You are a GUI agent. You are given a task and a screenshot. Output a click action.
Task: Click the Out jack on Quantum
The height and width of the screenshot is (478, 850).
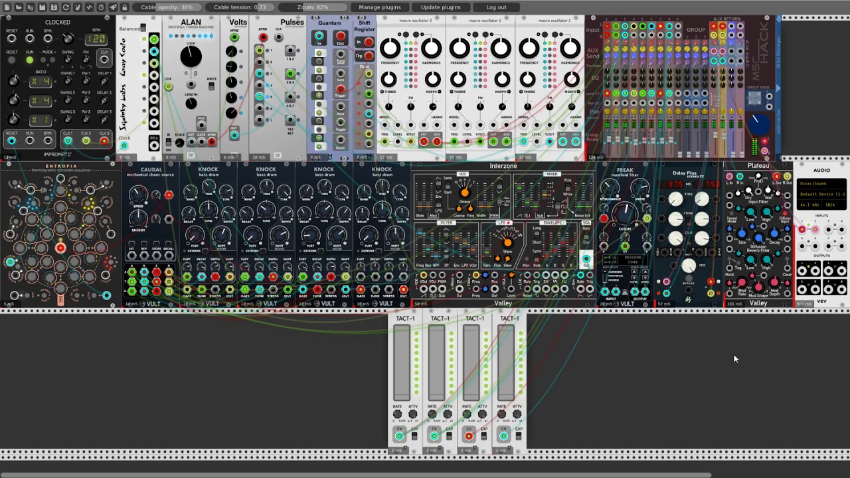click(x=341, y=36)
